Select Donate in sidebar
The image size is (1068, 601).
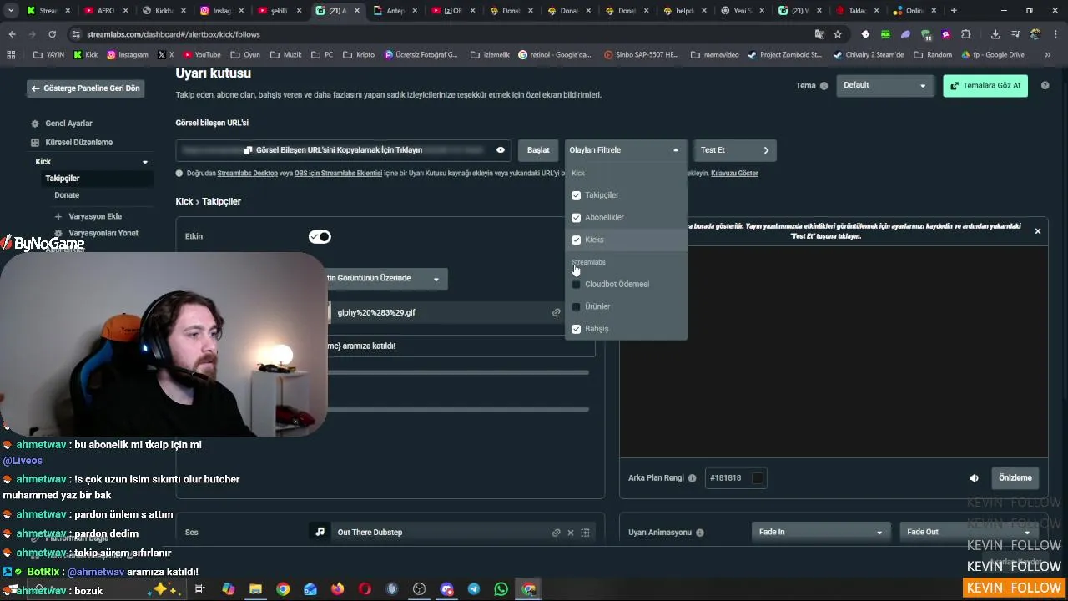67,195
